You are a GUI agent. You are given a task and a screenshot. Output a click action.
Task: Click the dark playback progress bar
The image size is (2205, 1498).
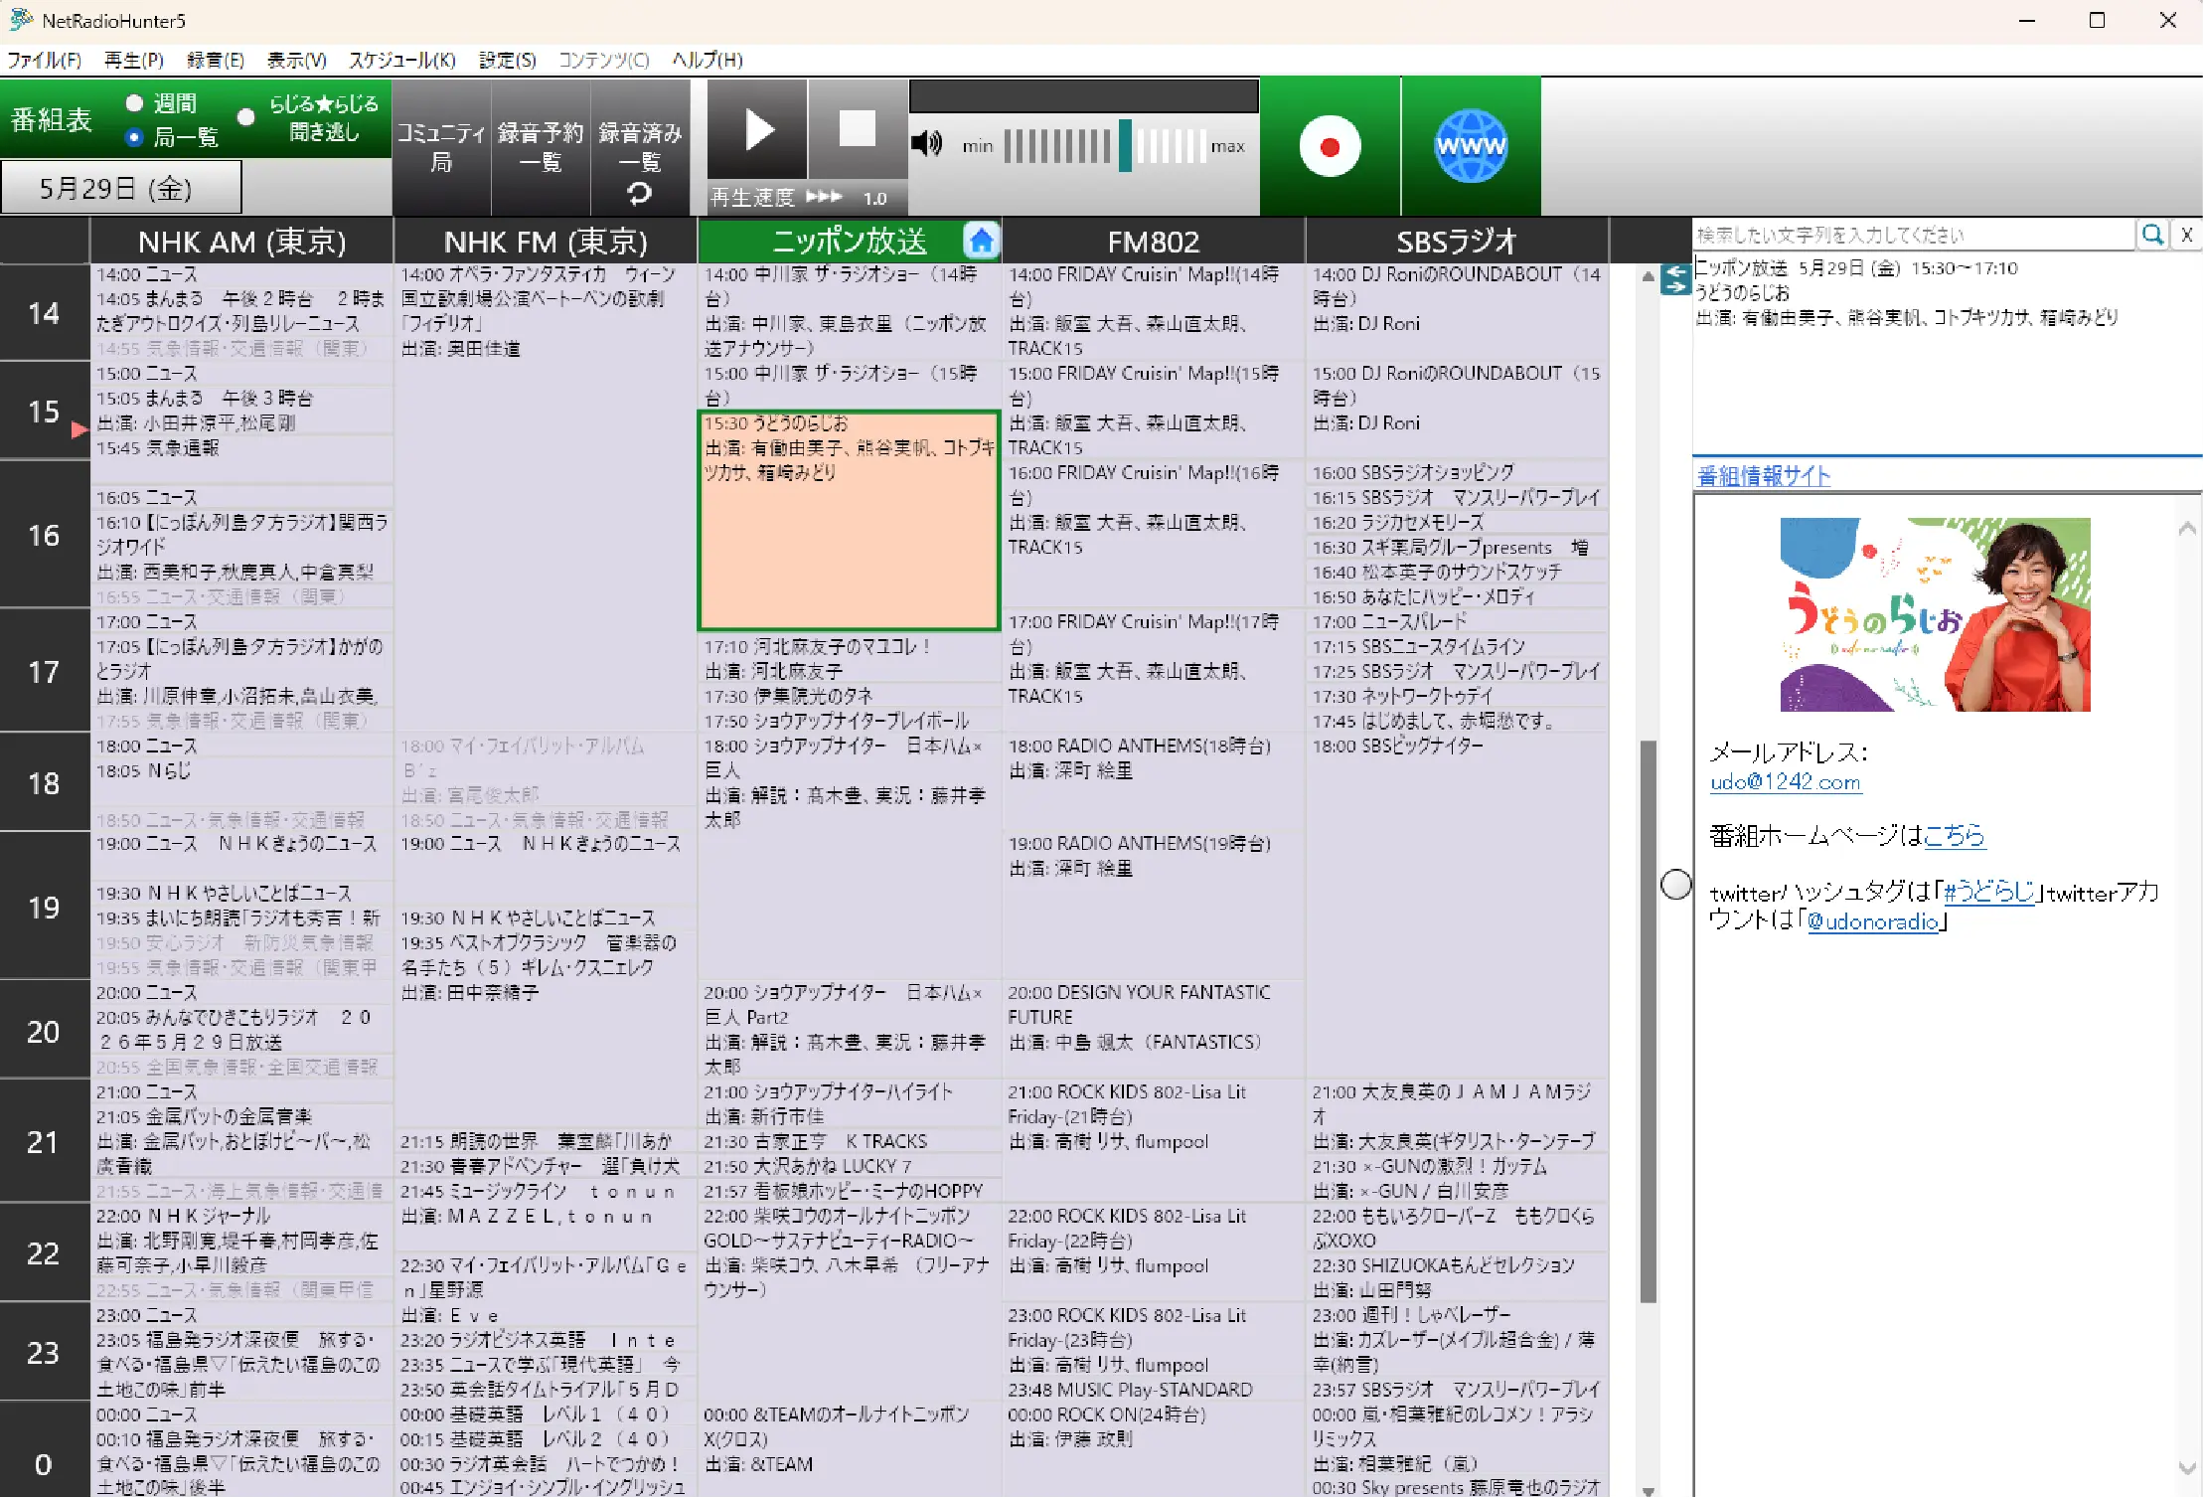tap(1083, 96)
